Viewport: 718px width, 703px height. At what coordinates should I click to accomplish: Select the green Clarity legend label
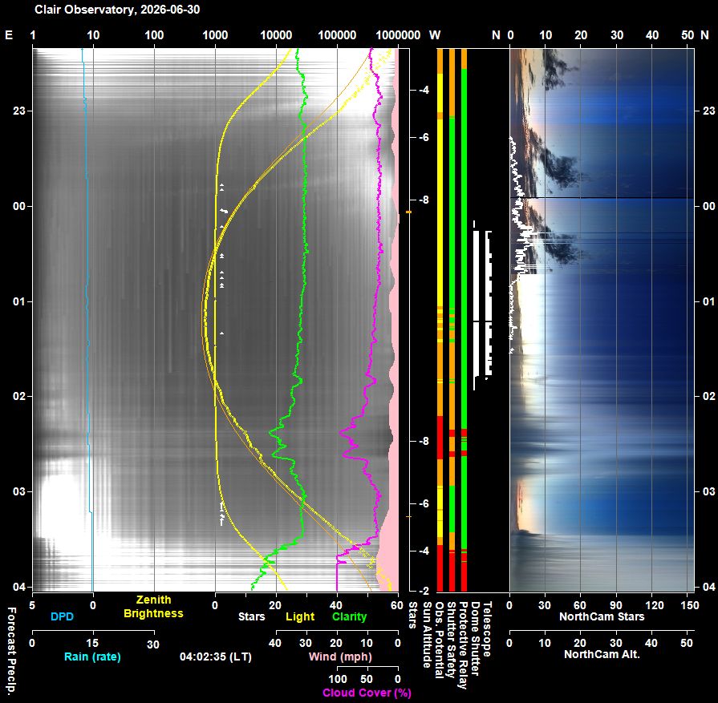(350, 617)
